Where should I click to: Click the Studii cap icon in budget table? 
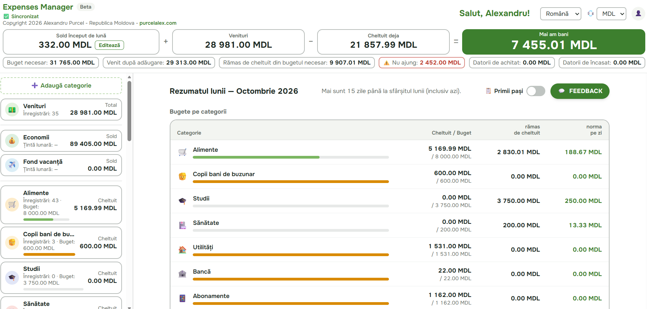pyautogui.click(x=182, y=201)
